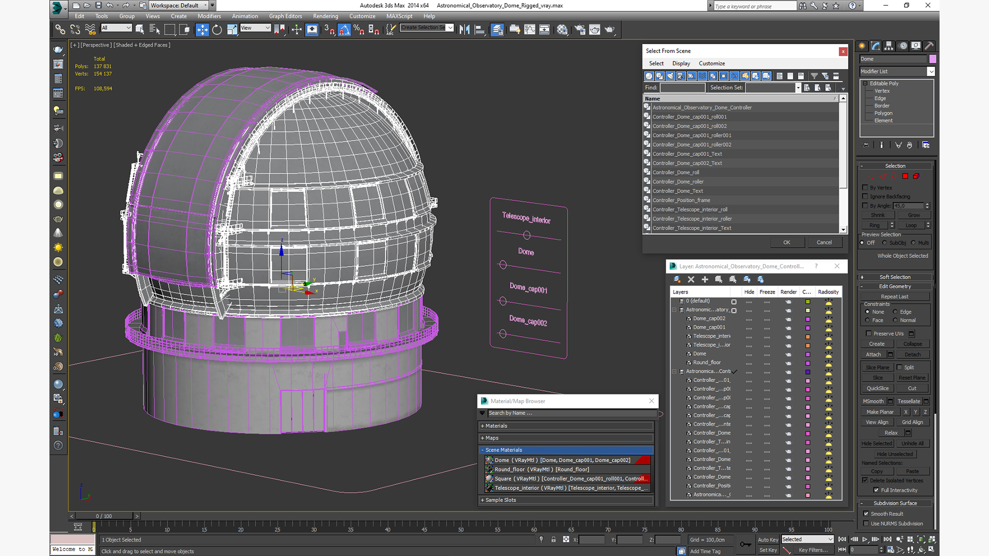
Task: Activate the Select and Move tool
Action: coord(202,29)
